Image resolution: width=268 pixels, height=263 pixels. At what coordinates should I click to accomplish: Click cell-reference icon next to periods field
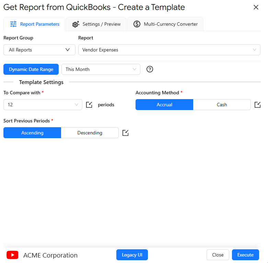[x=89, y=105]
